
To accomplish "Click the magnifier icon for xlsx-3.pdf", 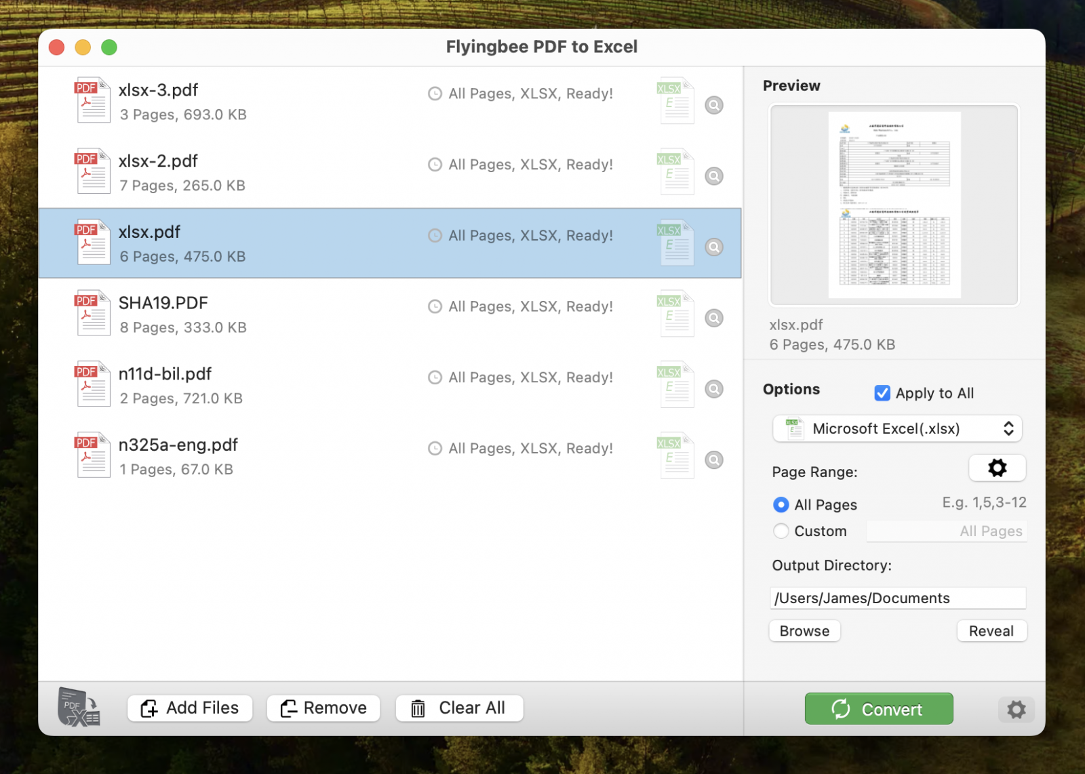I will [714, 105].
